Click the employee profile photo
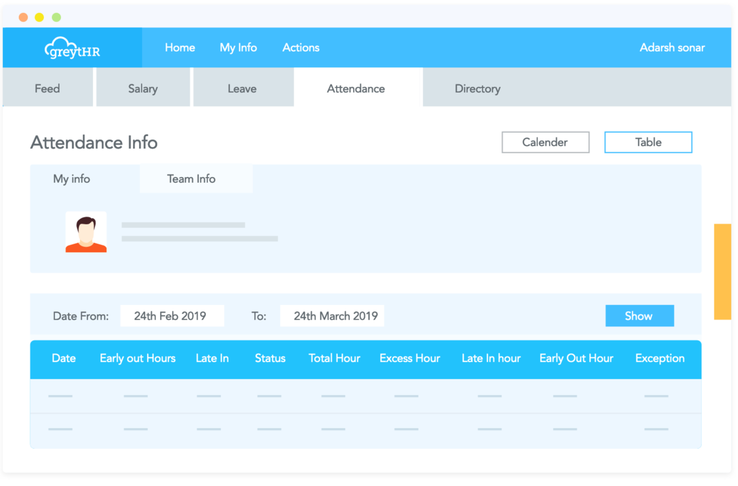 pyautogui.click(x=86, y=232)
